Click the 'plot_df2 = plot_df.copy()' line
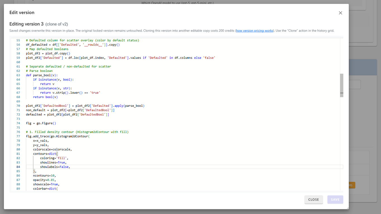The image size is (381, 214). pyautogui.click(x=48, y=53)
